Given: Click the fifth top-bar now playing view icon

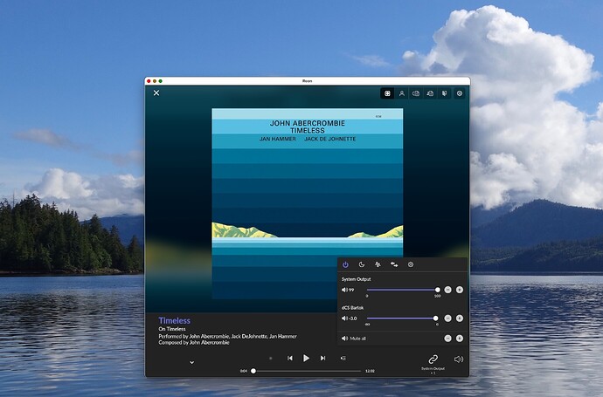Looking at the screenshot, I should click(x=445, y=93).
